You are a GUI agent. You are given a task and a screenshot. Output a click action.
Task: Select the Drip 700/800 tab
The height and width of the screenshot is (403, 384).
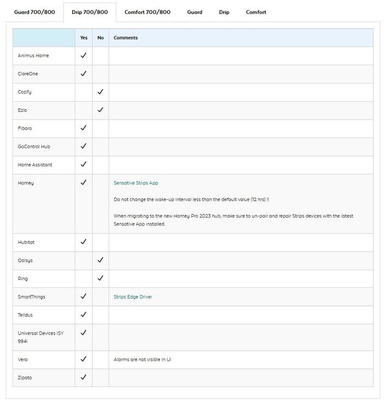(x=90, y=12)
